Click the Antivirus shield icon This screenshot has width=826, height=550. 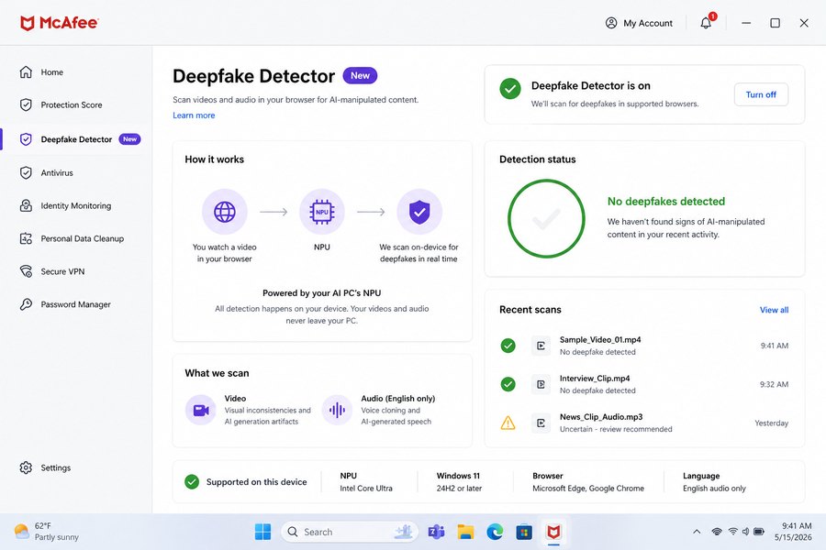click(x=26, y=172)
